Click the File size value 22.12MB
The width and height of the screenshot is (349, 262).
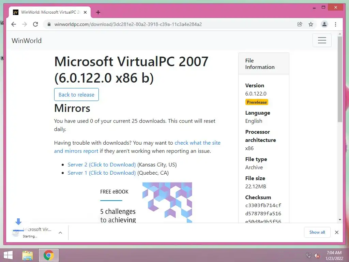coord(256,187)
